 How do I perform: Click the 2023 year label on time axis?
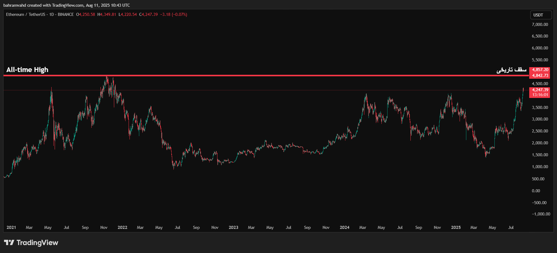233,227
